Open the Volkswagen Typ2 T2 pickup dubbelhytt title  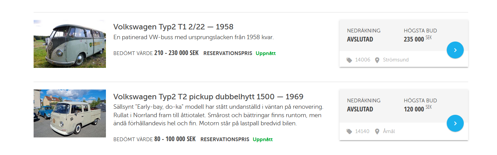pyautogui.click(x=208, y=97)
